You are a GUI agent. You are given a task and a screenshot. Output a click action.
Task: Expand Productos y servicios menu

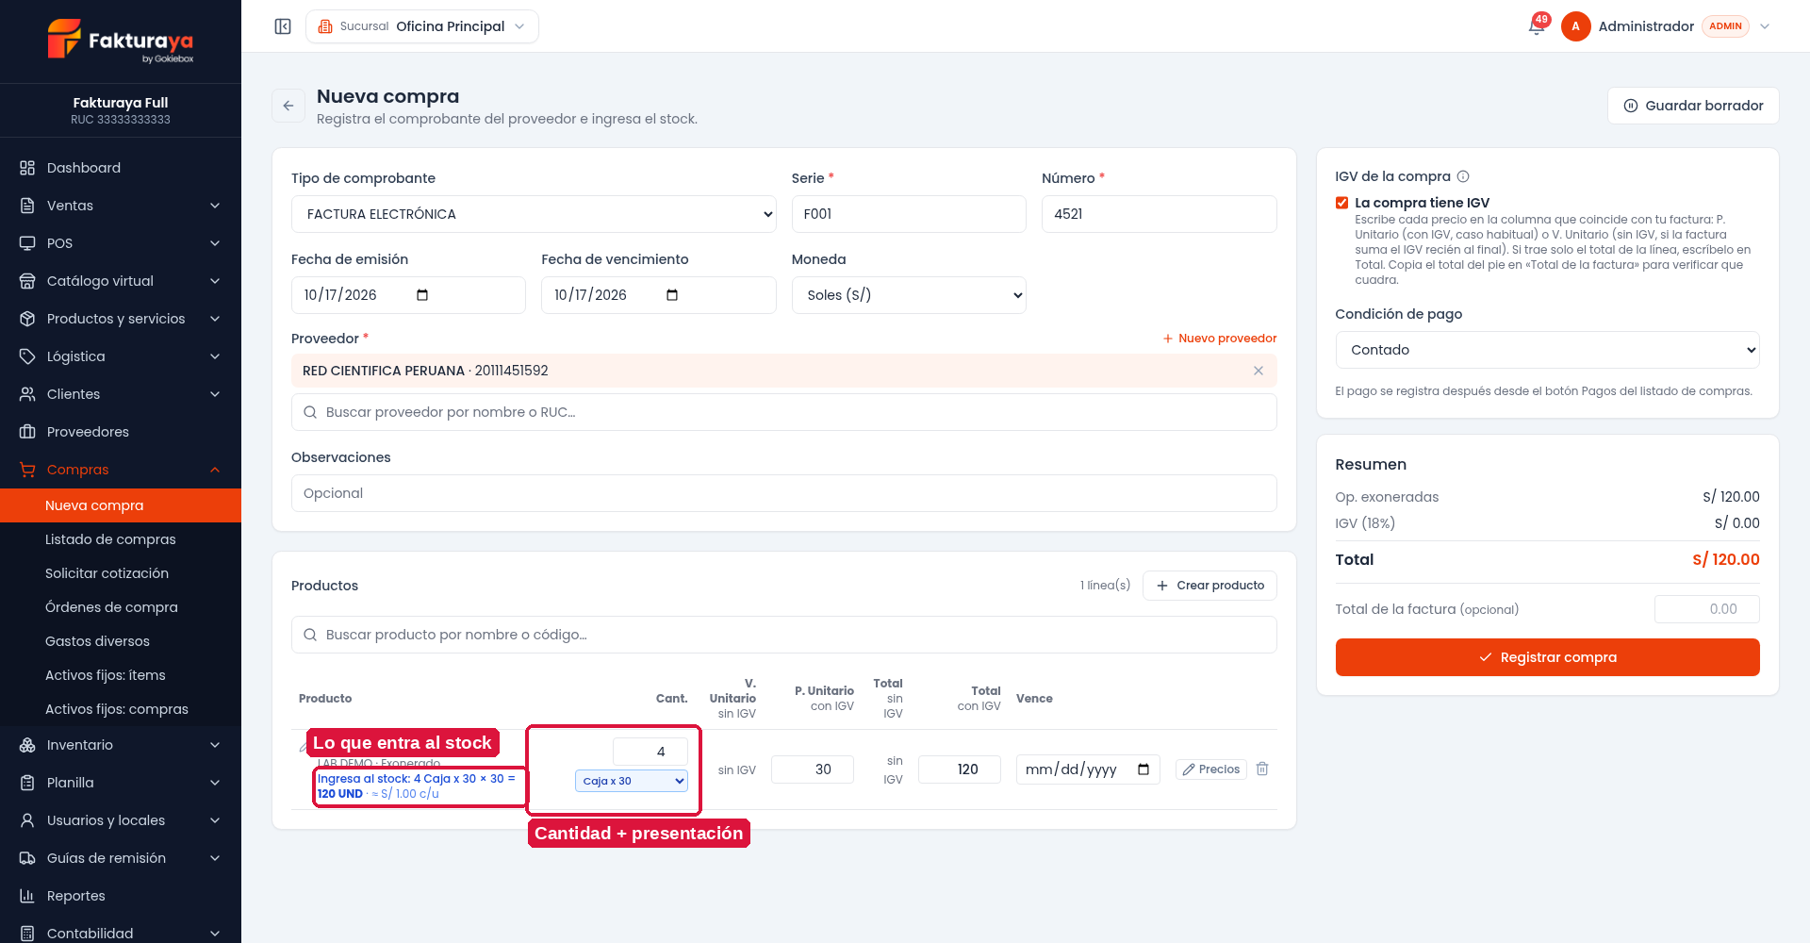click(x=121, y=319)
